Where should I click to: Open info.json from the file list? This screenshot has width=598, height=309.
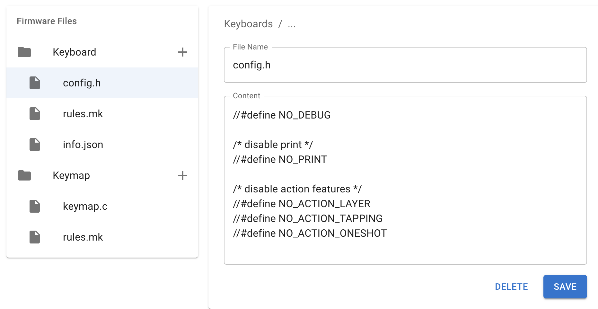pyautogui.click(x=83, y=145)
